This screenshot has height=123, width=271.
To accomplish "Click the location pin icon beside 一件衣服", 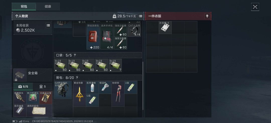I will point(207,16).
